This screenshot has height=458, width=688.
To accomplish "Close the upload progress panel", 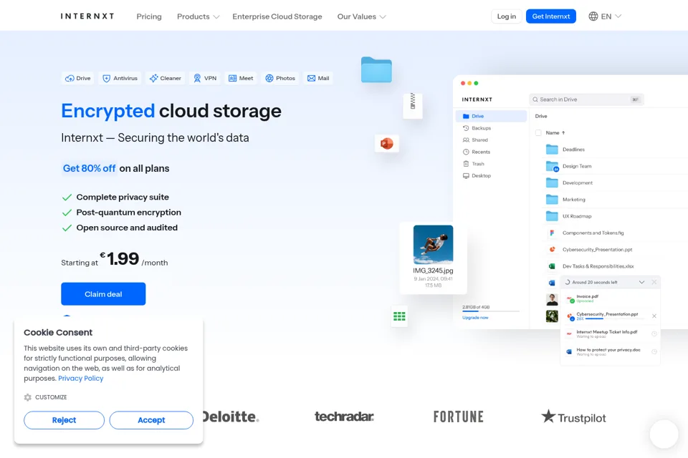I will point(654,282).
